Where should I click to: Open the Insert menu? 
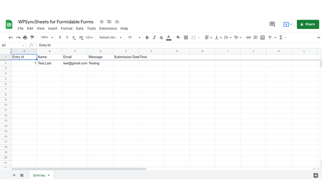53,29
